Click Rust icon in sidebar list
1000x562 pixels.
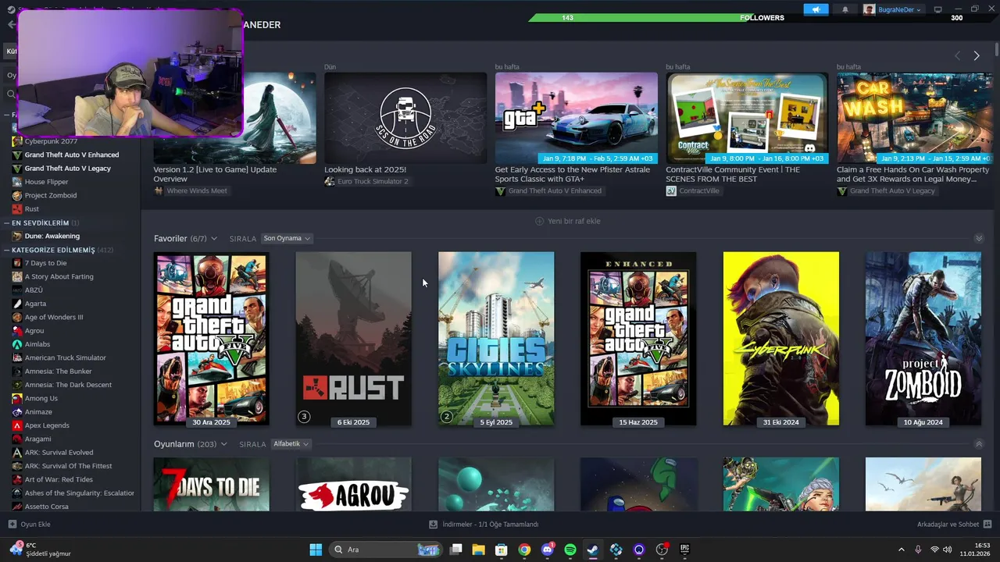tap(17, 208)
